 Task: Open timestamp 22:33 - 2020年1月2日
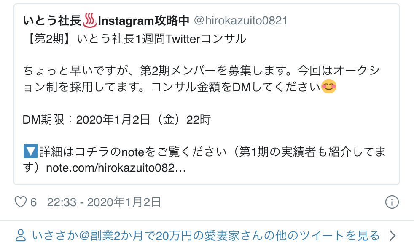(104, 202)
